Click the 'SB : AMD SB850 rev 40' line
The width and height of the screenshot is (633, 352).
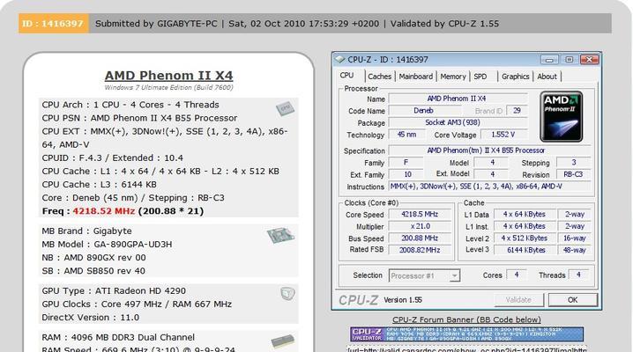pyautogui.click(x=93, y=271)
